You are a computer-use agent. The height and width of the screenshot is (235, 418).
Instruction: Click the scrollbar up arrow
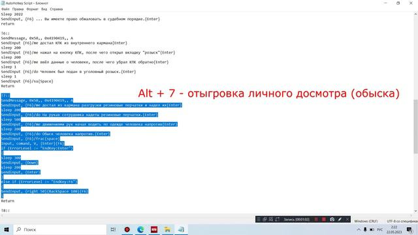[415, 14]
